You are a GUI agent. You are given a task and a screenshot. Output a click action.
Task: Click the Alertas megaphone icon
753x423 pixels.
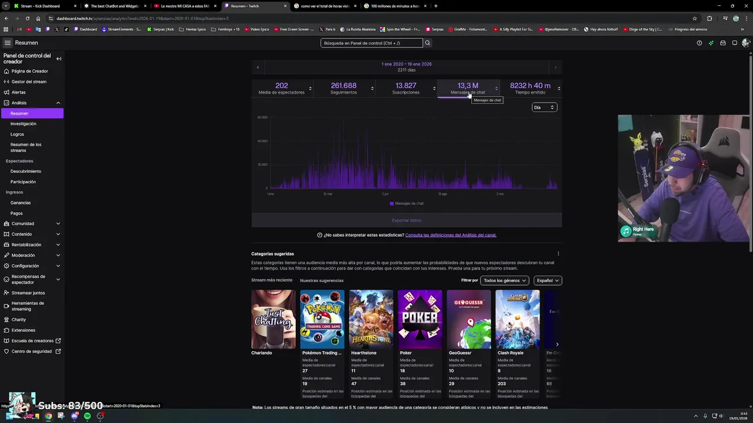point(6,92)
